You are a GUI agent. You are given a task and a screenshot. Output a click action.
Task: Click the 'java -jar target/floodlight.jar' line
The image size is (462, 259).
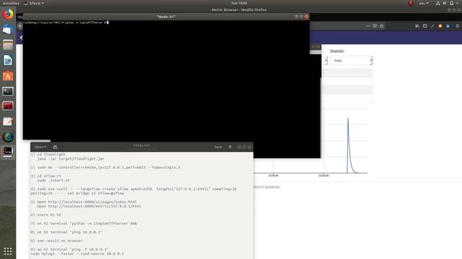(x=71, y=158)
